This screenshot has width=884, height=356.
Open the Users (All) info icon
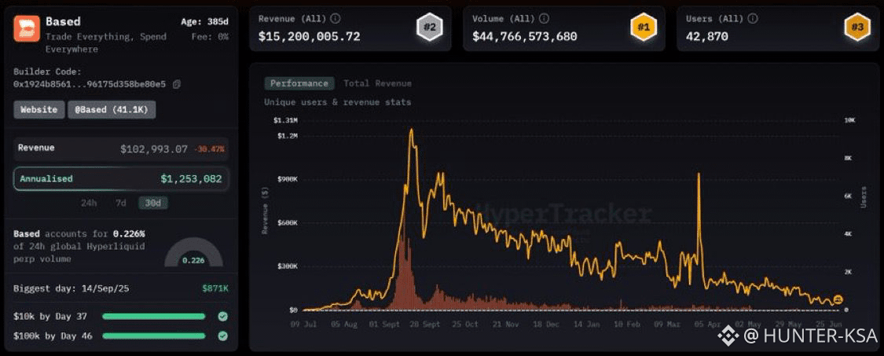point(753,19)
